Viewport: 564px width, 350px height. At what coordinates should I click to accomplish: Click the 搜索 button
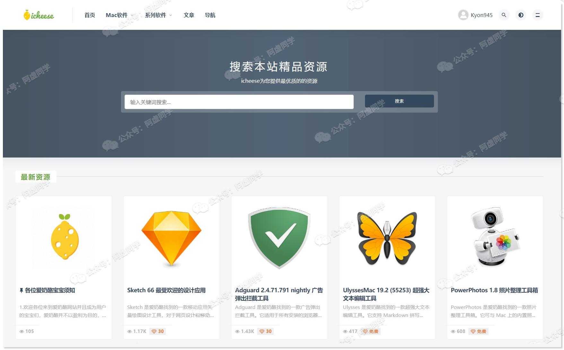[x=399, y=101]
